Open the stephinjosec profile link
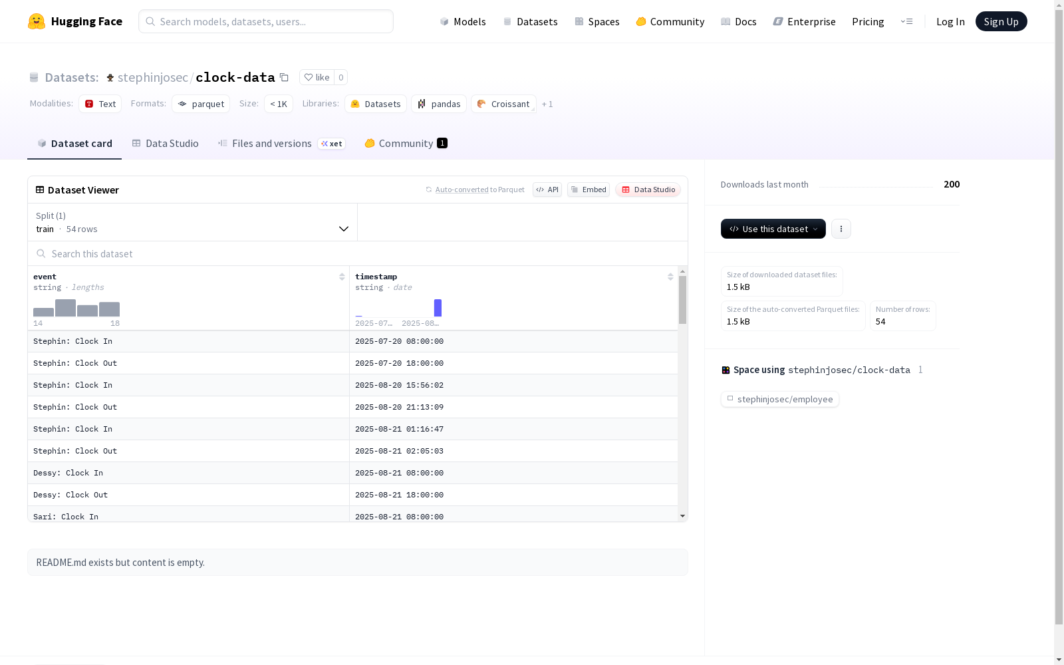 [153, 77]
